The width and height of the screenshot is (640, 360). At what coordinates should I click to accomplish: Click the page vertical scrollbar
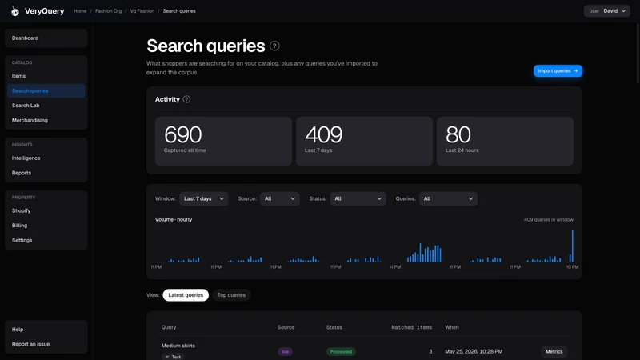[x=638, y=53]
